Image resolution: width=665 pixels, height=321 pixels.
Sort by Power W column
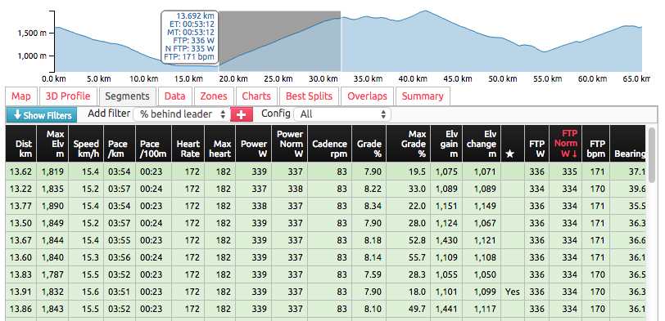[x=254, y=144]
